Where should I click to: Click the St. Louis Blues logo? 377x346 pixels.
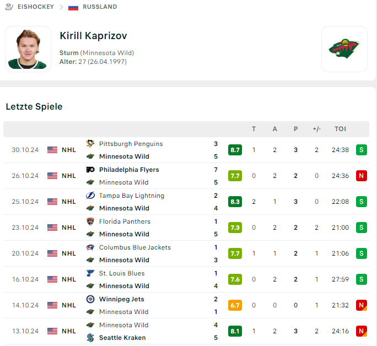tap(90, 273)
